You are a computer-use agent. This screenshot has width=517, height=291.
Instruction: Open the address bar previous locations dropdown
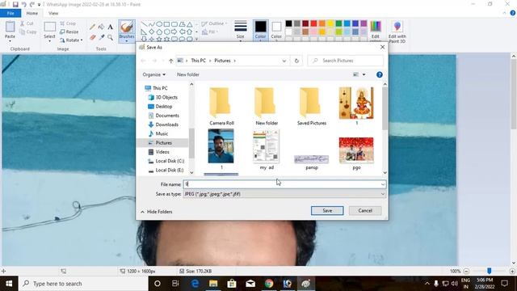(284, 61)
